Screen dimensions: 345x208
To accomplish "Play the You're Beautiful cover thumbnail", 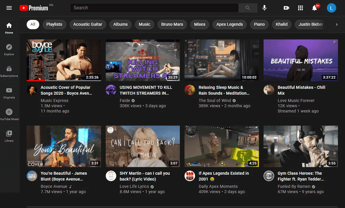I will (x=64, y=146).
